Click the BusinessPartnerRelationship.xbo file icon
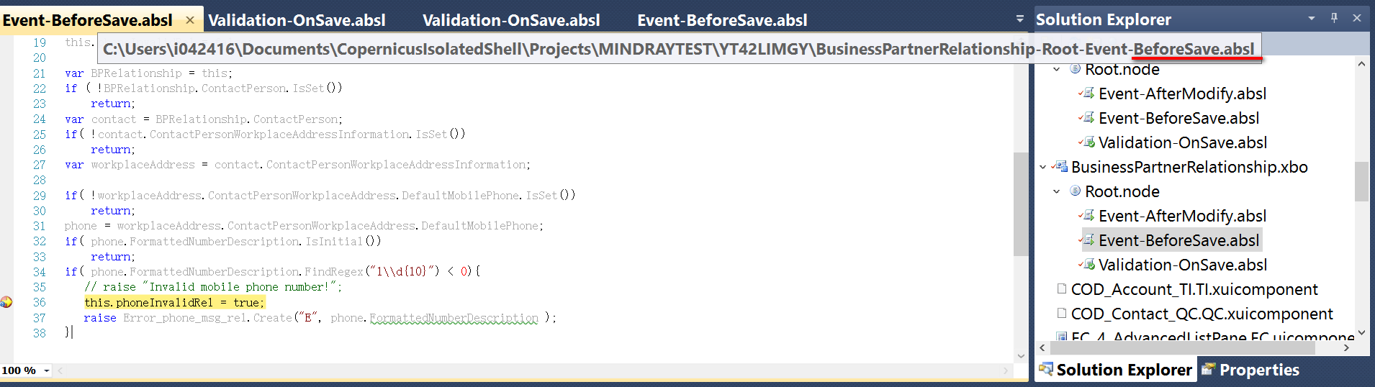1375x387 pixels. (x=1060, y=167)
